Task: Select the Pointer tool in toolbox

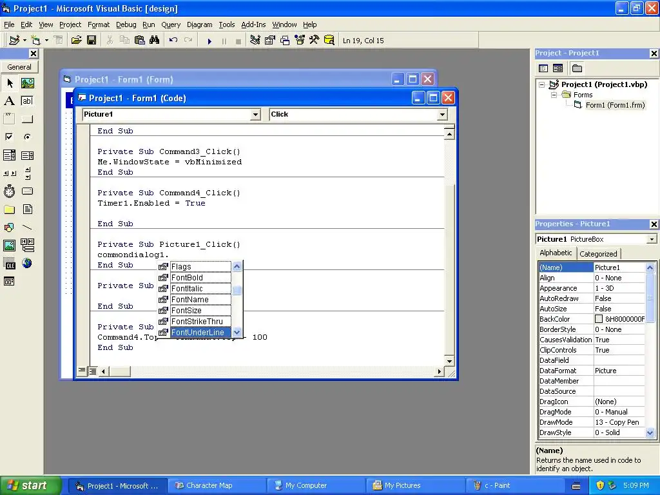Action: pyautogui.click(x=10, y=83)
